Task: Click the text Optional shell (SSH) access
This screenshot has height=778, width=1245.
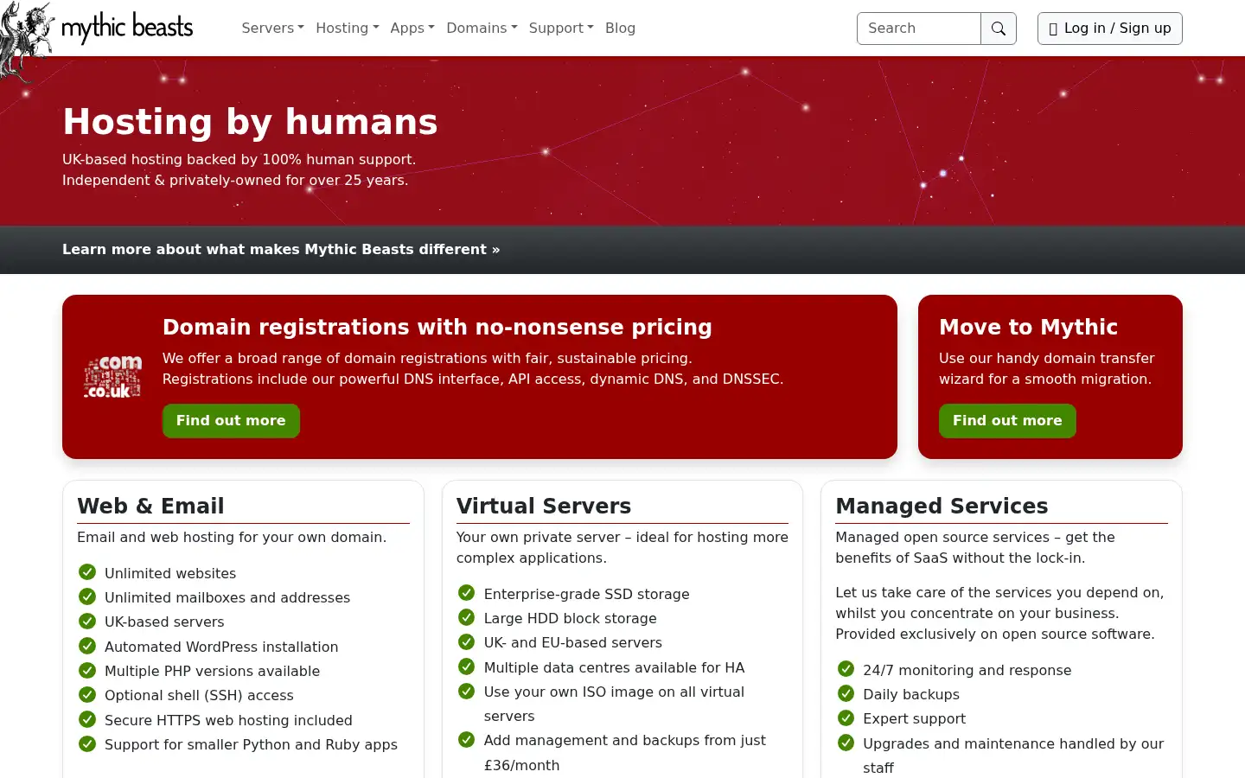Action: (199, 695)
